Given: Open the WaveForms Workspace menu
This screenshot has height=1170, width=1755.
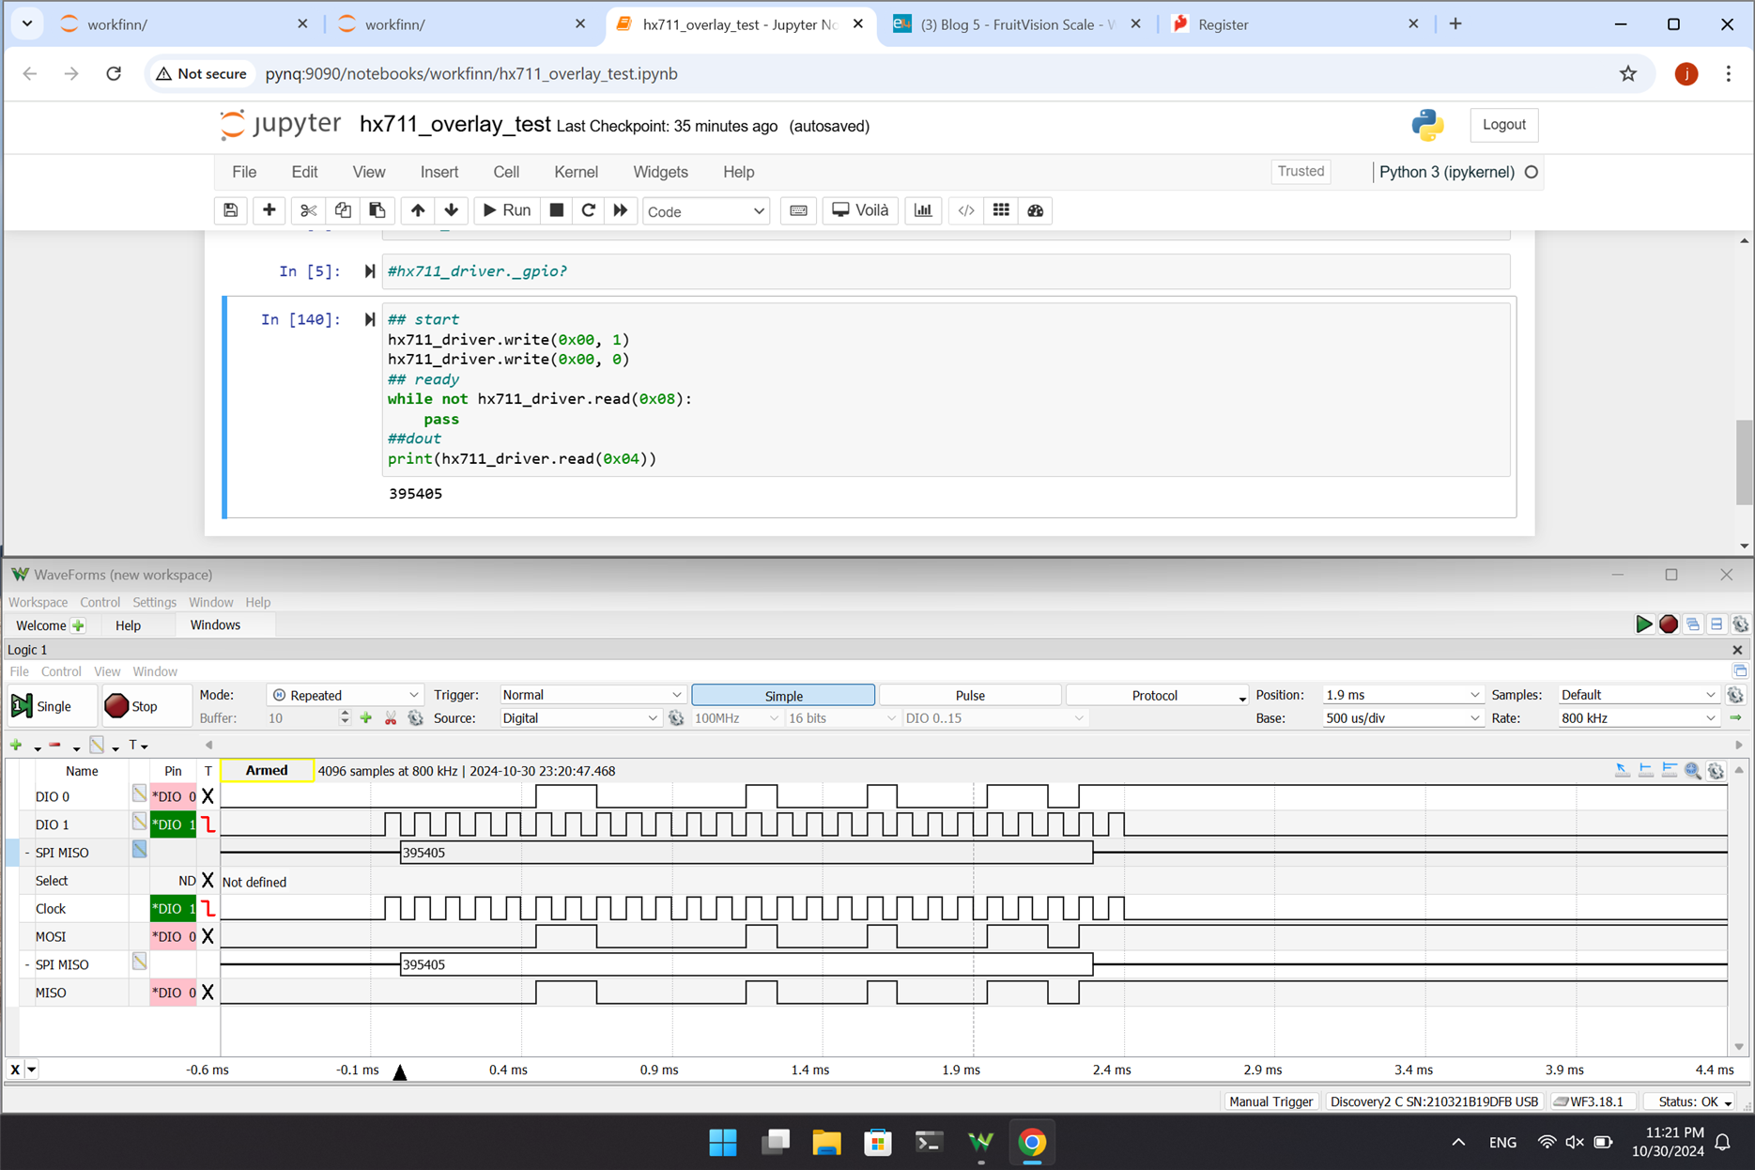Looking at the screenshot, I should [x=38, y=602].
